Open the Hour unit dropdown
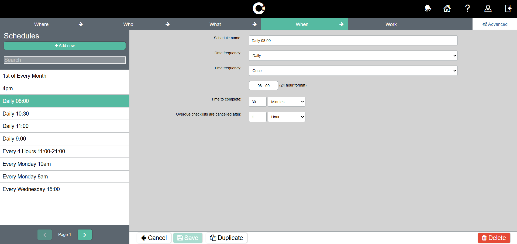This screenshot has height=244, width=517. point(286,117)
